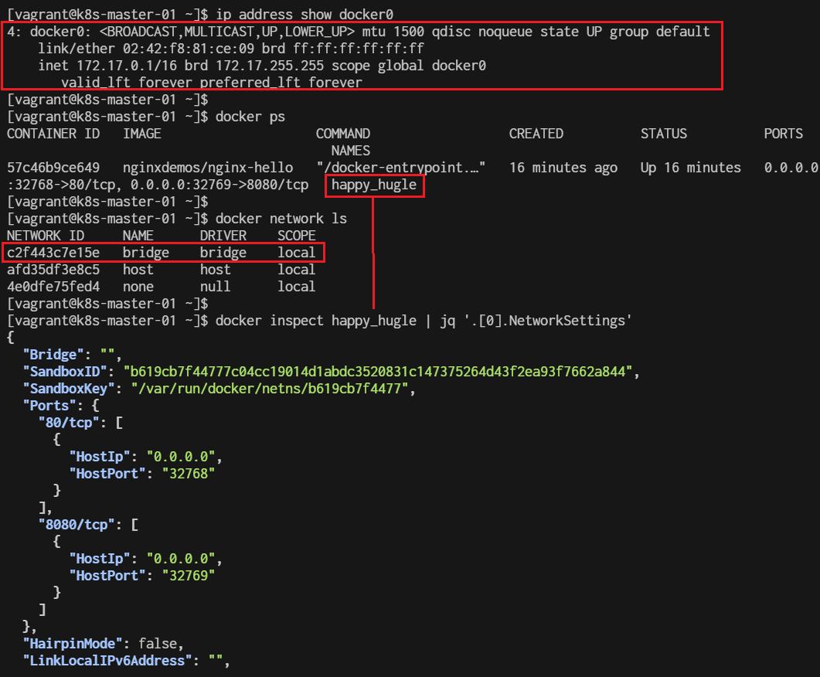This screenshot has height=677, width=820.
Task: Click the PORTS column header
Action: pyautogui.click(x=784, y=134)
